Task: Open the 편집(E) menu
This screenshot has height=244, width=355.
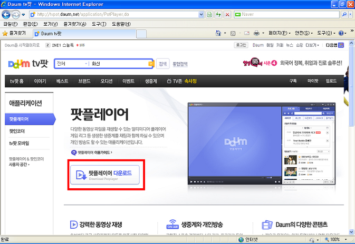Action: pyautogui.click(x=31, y=24)
